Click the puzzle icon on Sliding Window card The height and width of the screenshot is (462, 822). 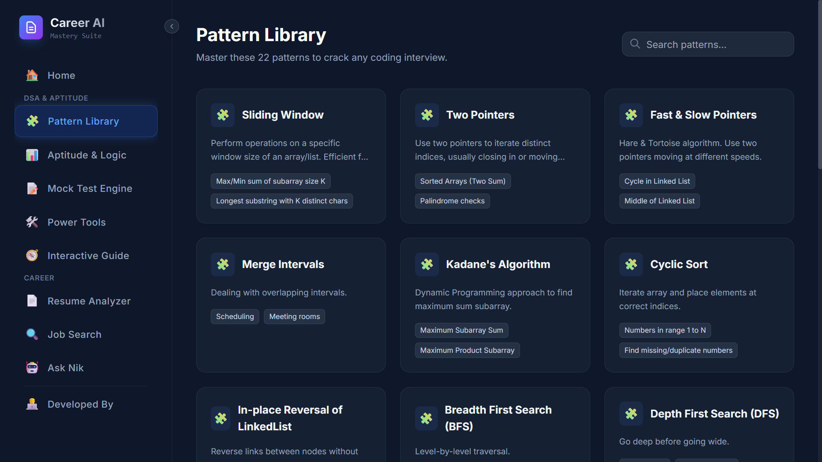pos(223,115)
